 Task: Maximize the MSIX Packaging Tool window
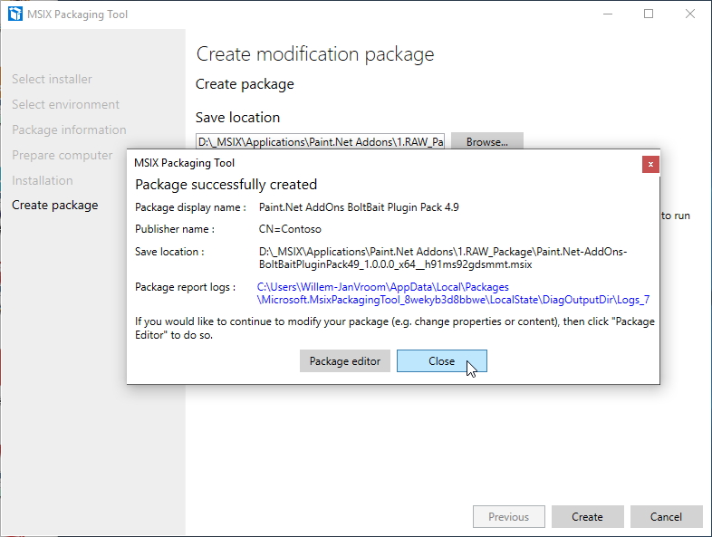pos(649,14)
